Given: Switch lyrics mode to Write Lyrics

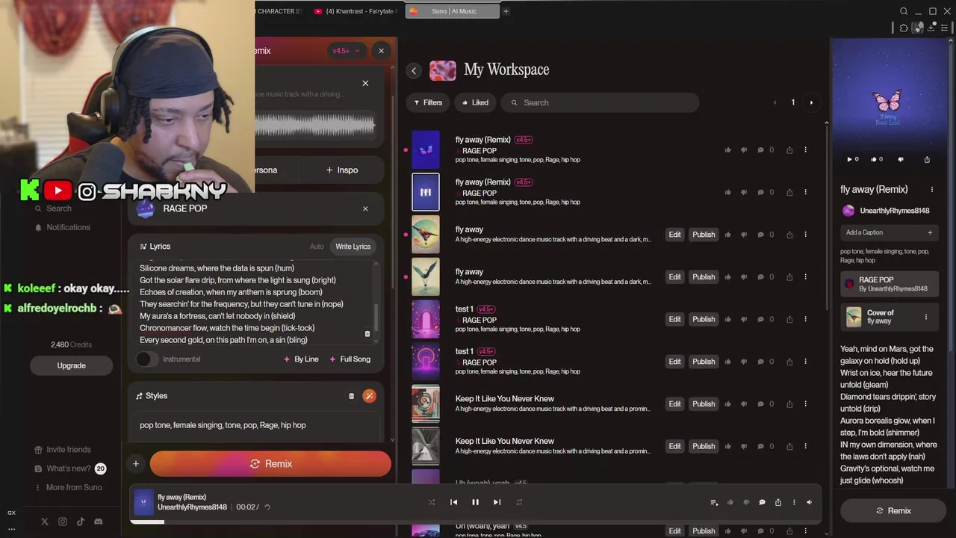Looking at the screenshot, I should (353, 247).
